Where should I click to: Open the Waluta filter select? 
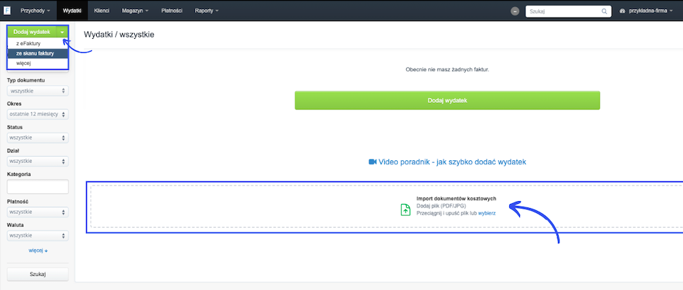click(38, 236)
